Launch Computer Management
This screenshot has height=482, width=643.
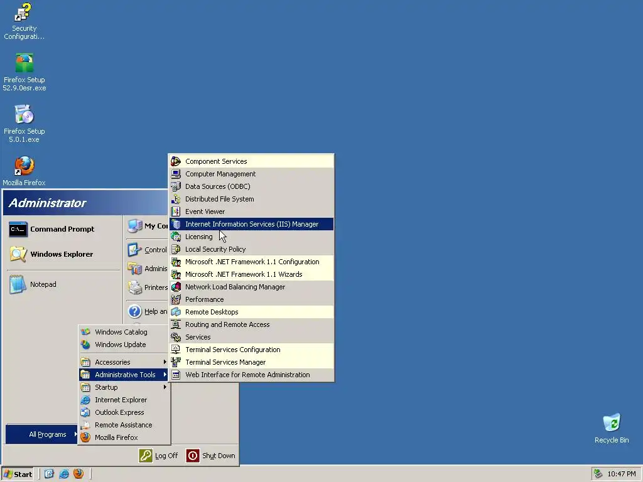coord(251,174)
